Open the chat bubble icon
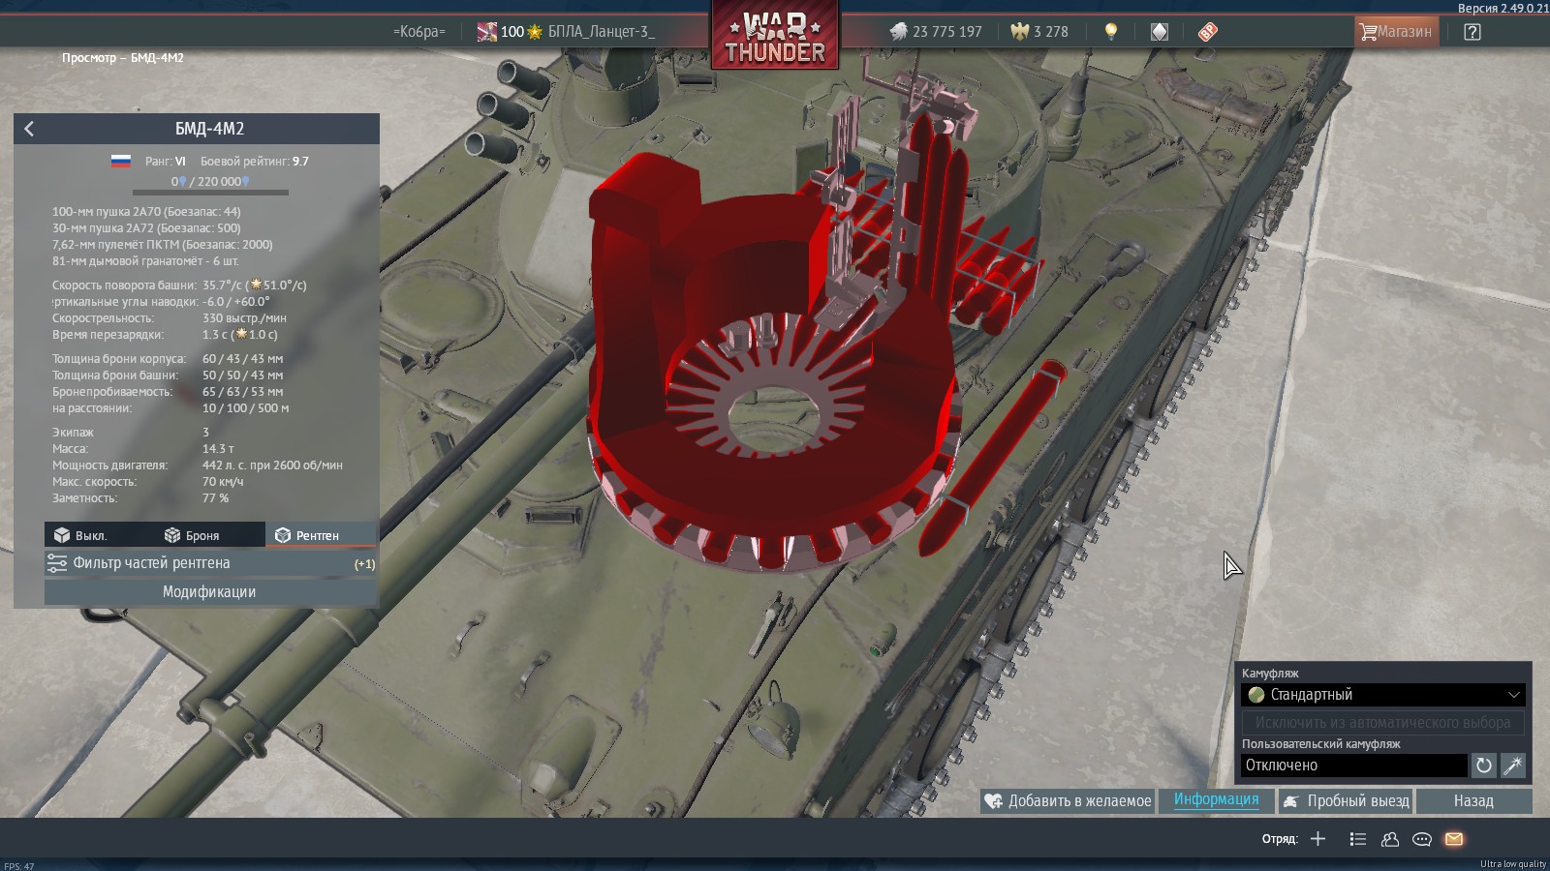The image size is (1550, 871). click(1422, 839)
